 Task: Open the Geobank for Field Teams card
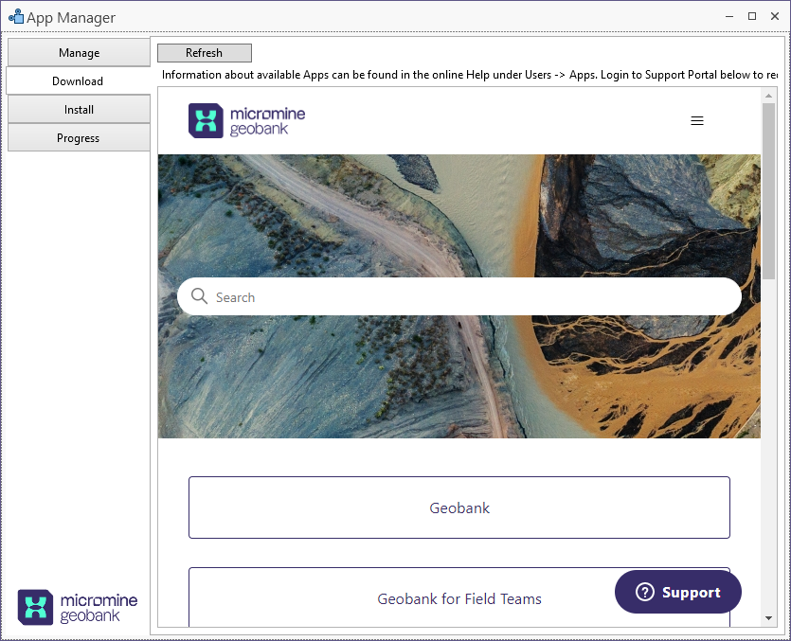459,597
